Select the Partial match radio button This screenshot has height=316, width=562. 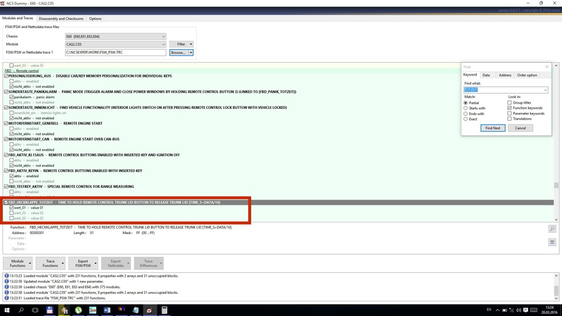point(465,103)
